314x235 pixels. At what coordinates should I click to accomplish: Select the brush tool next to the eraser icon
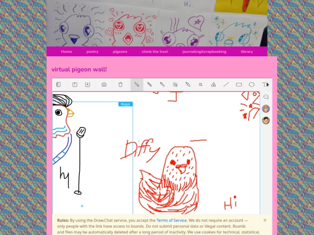162,85
